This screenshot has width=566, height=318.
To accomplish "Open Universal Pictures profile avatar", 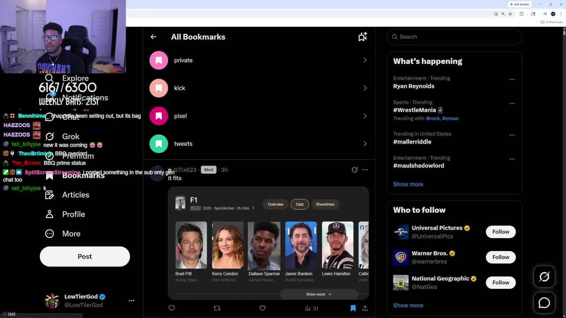I will pos(401,232).
